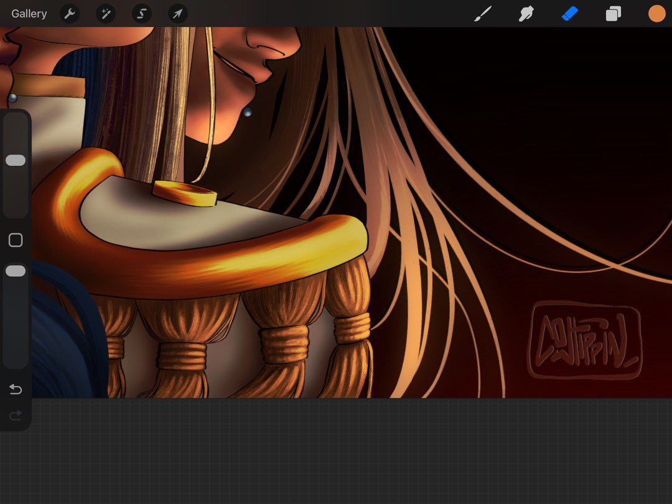672x504 pixels.
Task: Click the brush size slider handle
Action: click(x=16, y=161)
